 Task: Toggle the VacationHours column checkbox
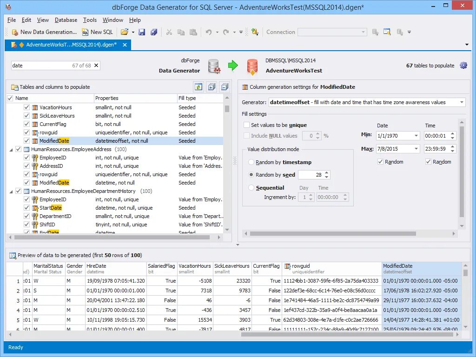point(26,107)
